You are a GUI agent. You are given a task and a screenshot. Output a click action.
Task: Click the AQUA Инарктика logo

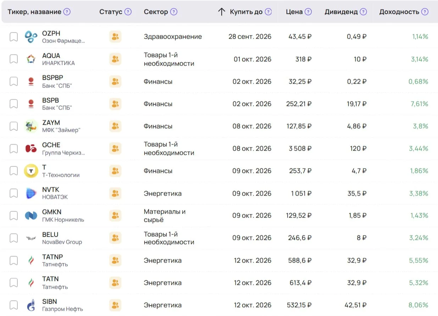pyautogui.click(x=31, y=59)
